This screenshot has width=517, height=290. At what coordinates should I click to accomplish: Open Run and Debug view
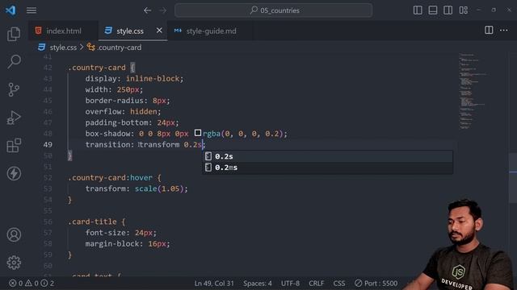tap(14, 118)
